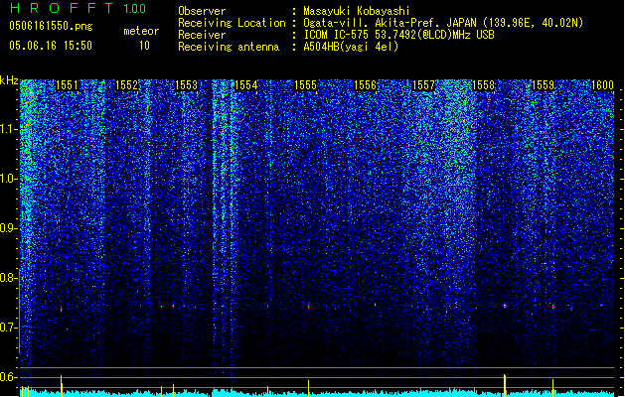Click the date stamp 05.06.16 15:50
This screenshot has height=397, width=625.
[x=51, y=46]
